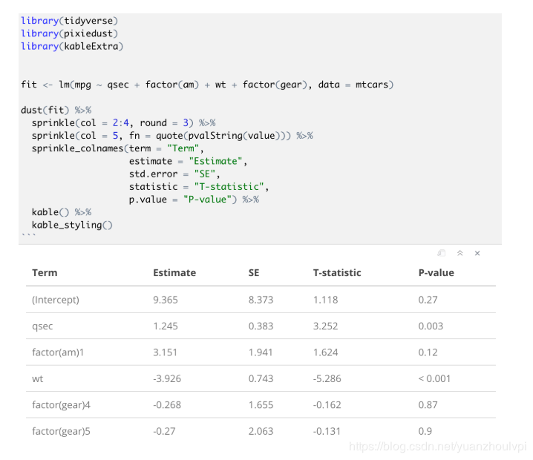Click the P-value column header
Image resolution: width=533 pixels, height=460 pixels.
436,273
